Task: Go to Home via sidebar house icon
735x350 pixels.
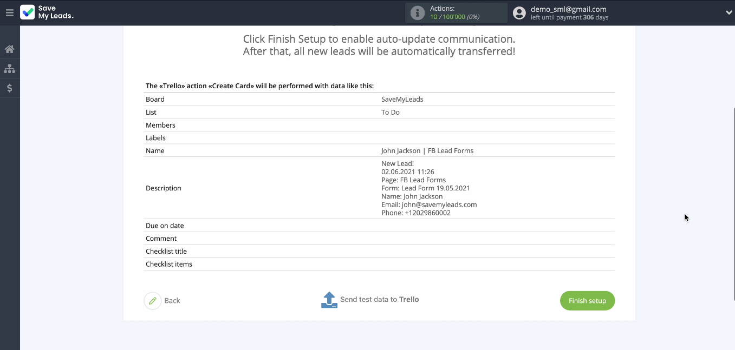Action: pyautogui.click(x=9, y=49)
